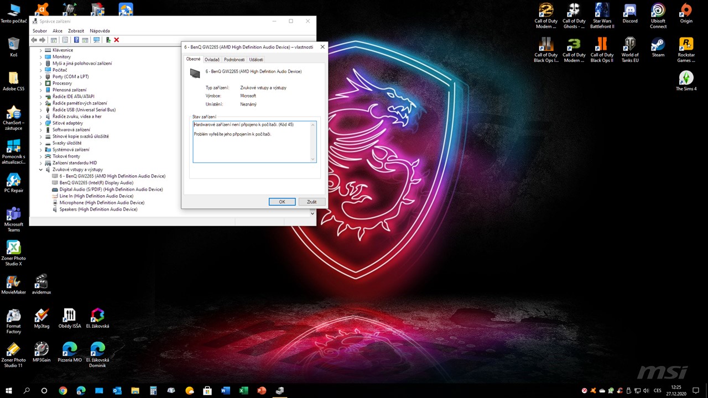Expand the Svazky úložiště category

click(x=40, y=143)
